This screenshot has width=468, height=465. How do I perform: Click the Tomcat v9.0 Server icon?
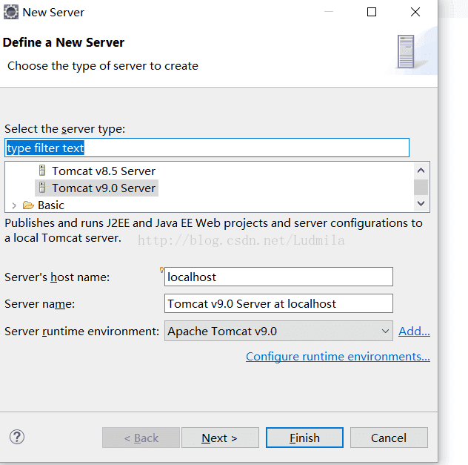(42, 188)
